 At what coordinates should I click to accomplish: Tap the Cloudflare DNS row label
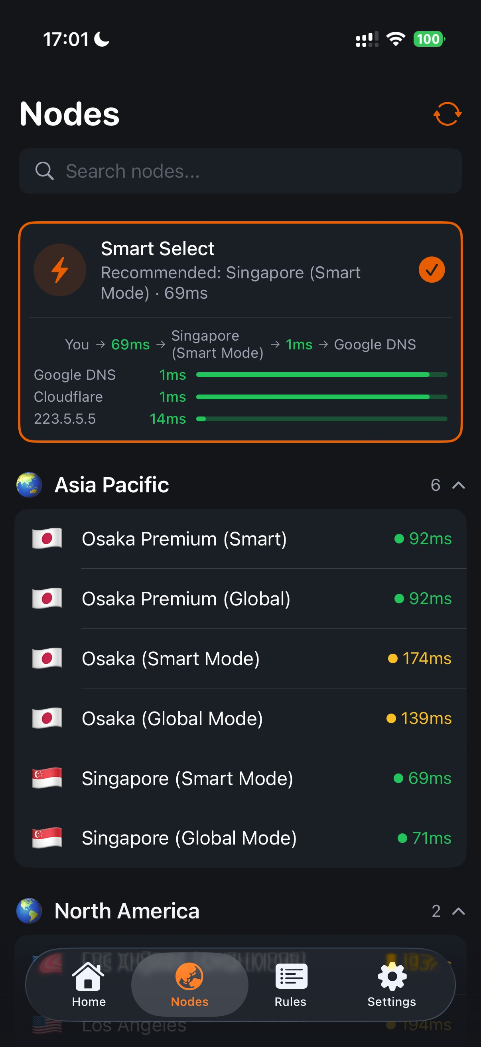click(x=68, y=397)
